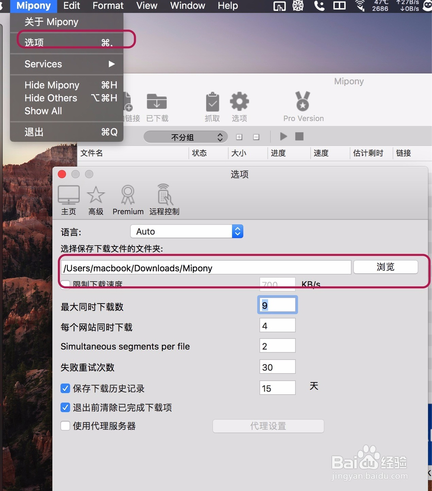Sort by 速度 column header
The image size is (432, 491).
(x=330, y=153)
